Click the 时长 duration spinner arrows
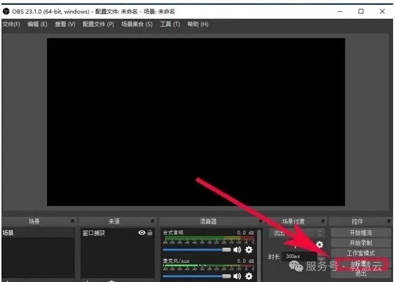Image resolution: width=395 pixels, height=282 pixels. coord(321,257)
